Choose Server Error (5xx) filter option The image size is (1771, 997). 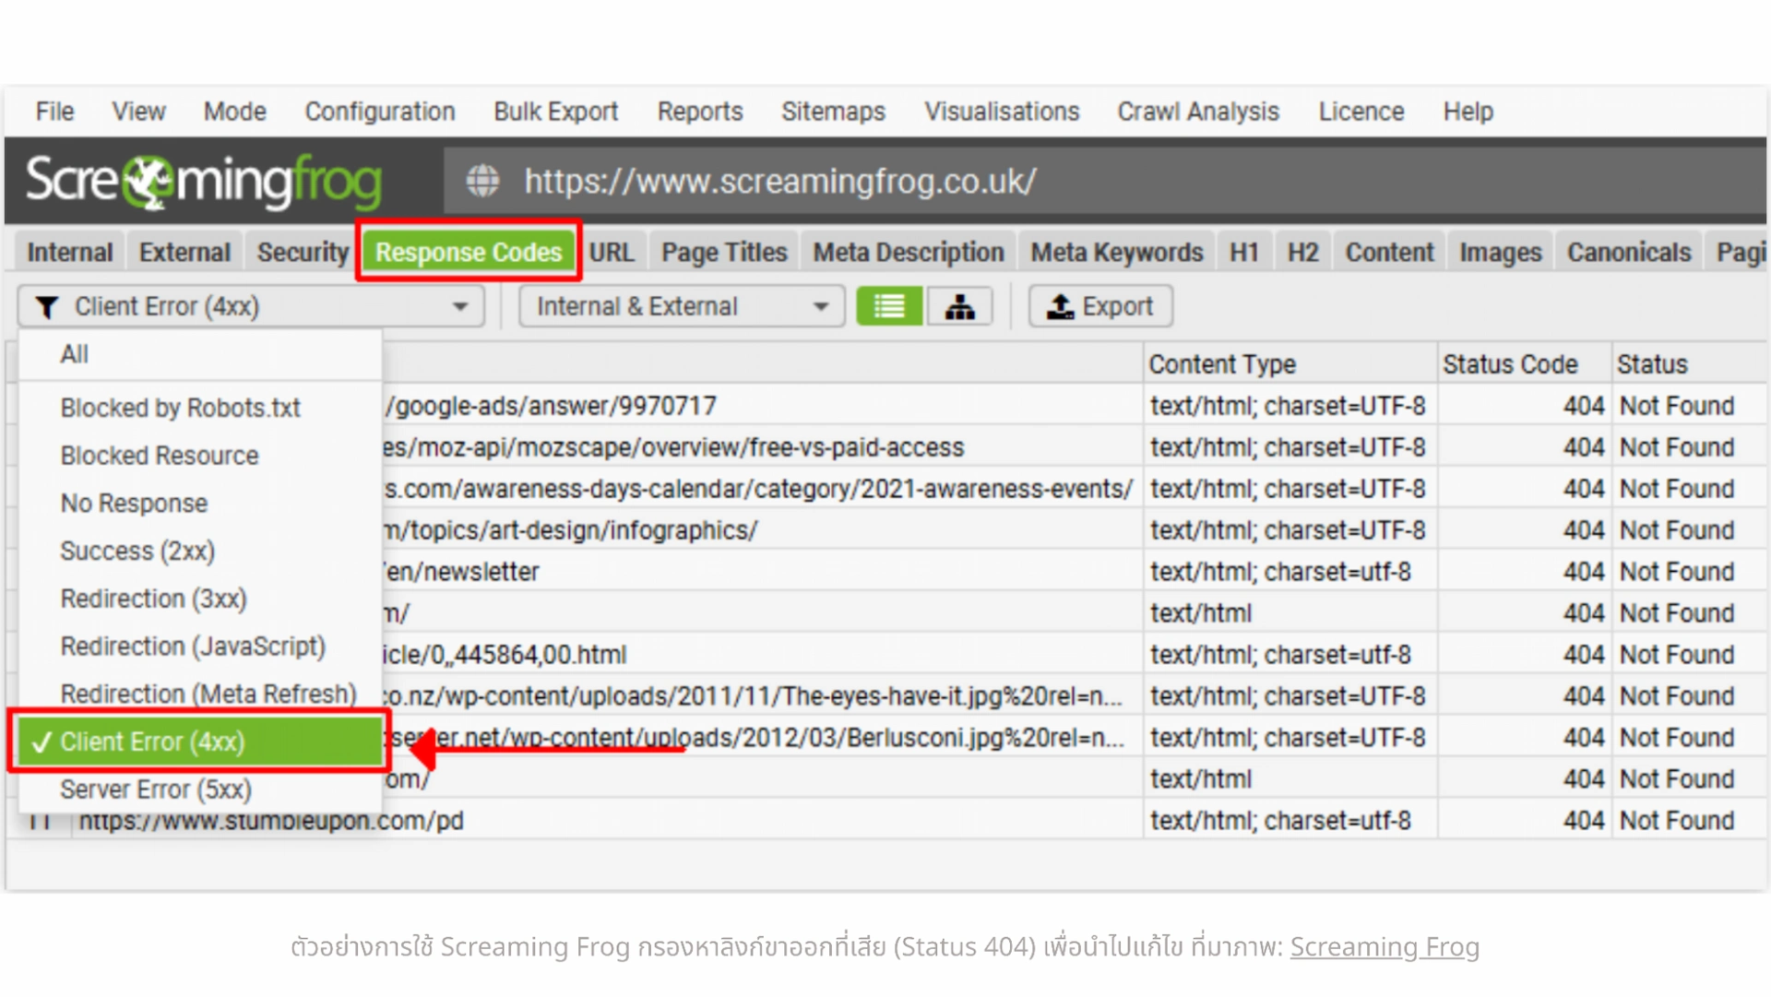[200, 789]
